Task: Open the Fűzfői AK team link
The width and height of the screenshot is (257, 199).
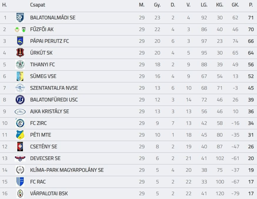Action: coord(42,29)
